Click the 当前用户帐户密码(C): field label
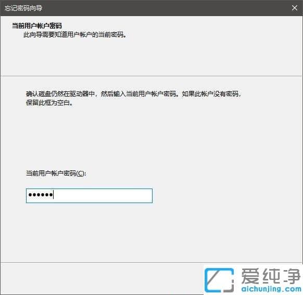This screenshot has width=303, height=295. (56, 173)
